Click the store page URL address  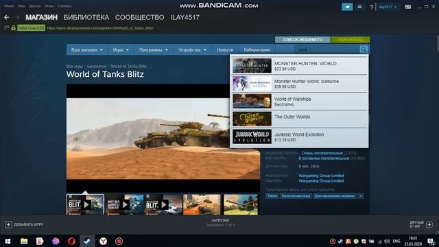(x=100, y=28)
